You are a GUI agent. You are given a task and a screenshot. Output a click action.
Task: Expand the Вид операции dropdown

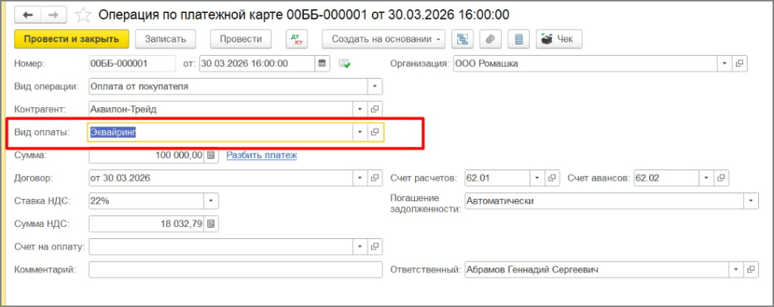374,86
